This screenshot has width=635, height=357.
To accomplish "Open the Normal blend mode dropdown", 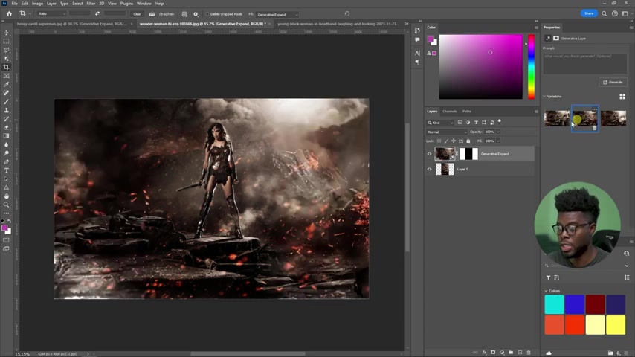I will [447, 132].
